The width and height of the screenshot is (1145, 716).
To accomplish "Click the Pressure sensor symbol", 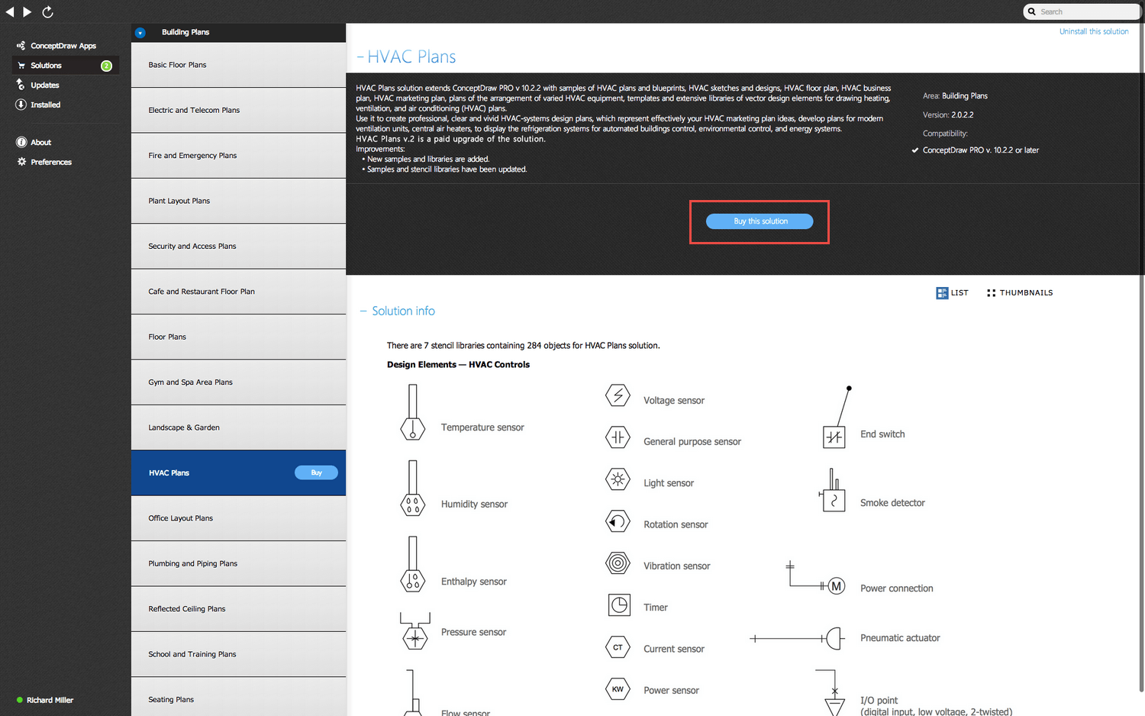I will click(x=415, y=631).
